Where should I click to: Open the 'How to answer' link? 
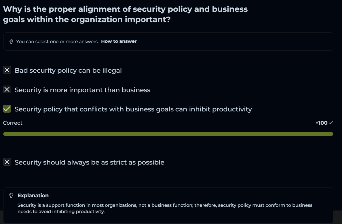pos(119,41)
